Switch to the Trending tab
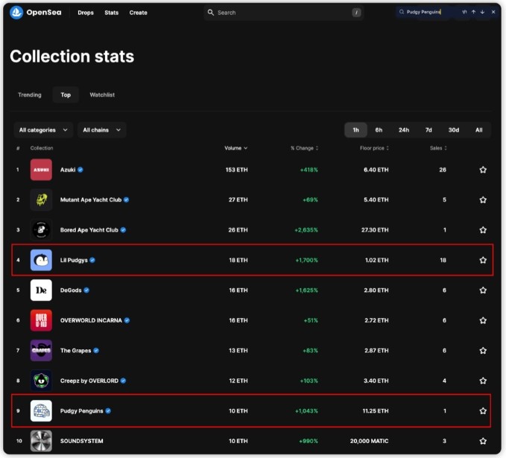The image size is (506, 458). 30,95
